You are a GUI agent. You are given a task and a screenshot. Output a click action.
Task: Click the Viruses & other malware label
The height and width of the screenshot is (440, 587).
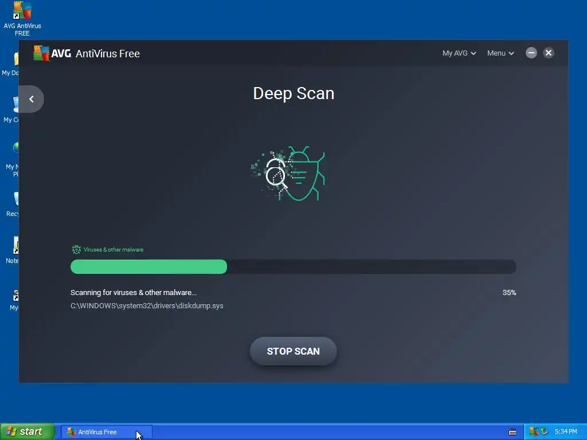pyautogui.click(x=114, y=250)
